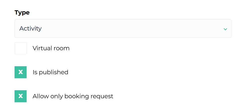Screen dimensions: 250x112
Task: Click the green chevron arrow in Type field
Action: [x=225, y=29]
